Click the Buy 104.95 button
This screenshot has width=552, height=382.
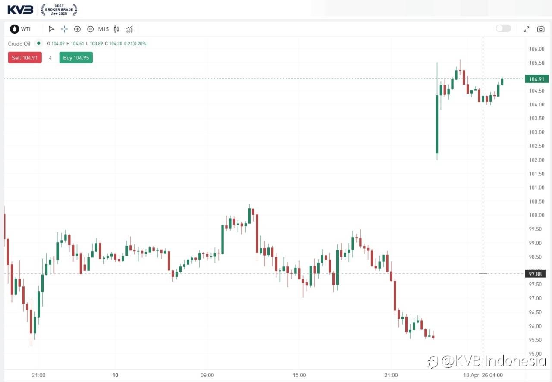(76, 58)
